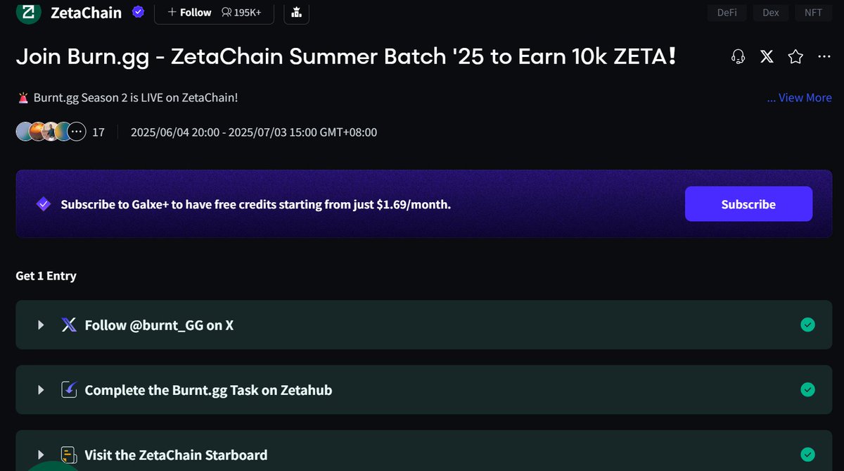Image resolution: width=844 pixels, height=471 pixels.
Task: Share the campaign via X icon
Action: click(x=767, y=57)
